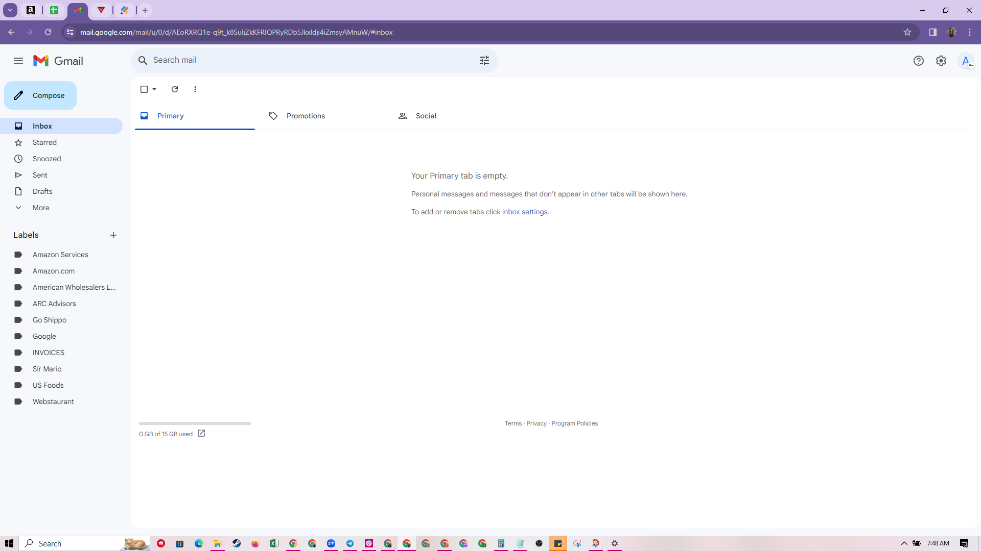Click the Windows taskbar Search box
The height and width of the screenshot is (551, 981).
point(85,543)
